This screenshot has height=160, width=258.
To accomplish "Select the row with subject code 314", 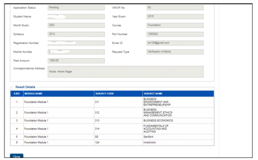I will (112, 129).
